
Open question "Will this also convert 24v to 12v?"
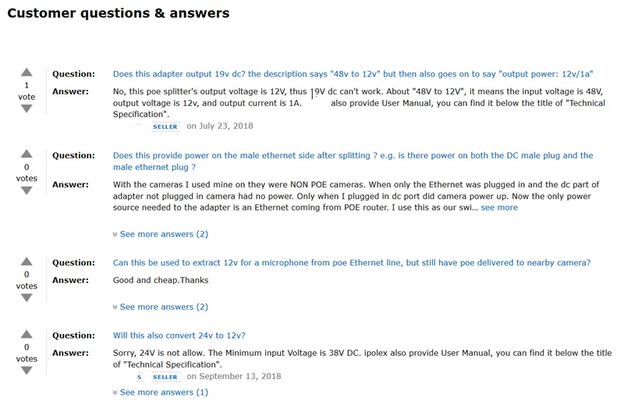pyautogui.click(x=179, y=335)
